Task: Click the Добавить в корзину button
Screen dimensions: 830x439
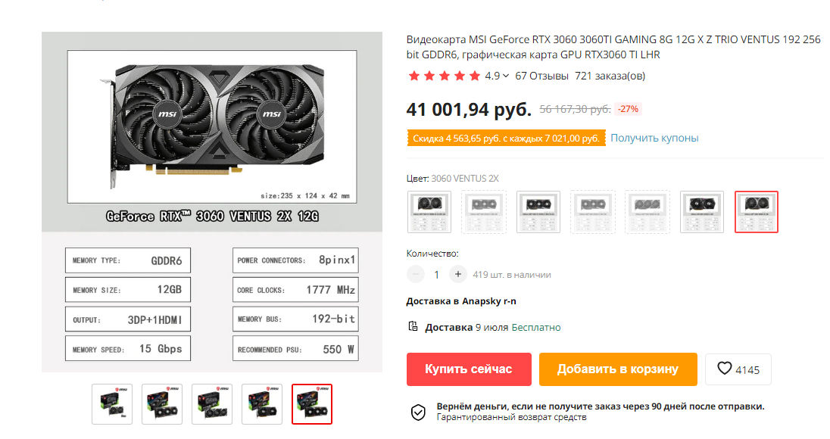Action: tap(618, 369)
